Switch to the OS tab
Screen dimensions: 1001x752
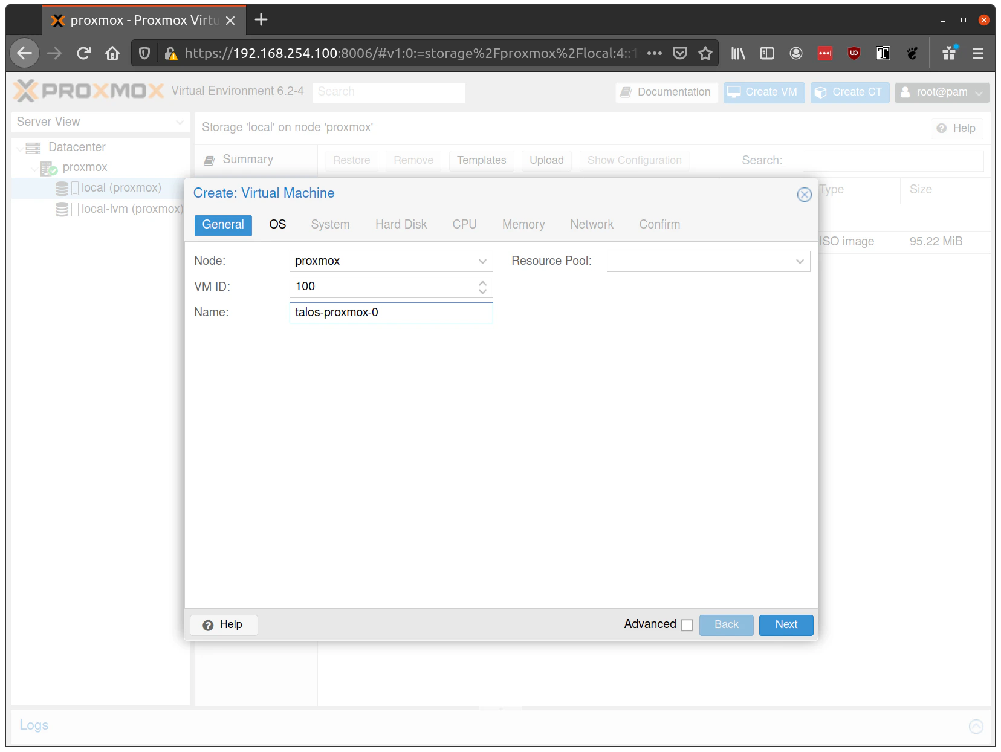(277, 225)
